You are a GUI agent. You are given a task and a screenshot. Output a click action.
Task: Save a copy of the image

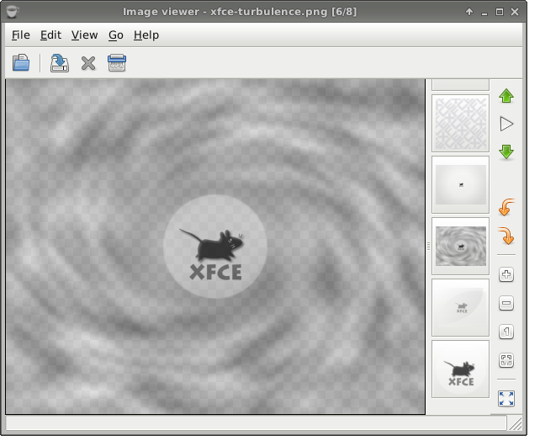[60, 63]
